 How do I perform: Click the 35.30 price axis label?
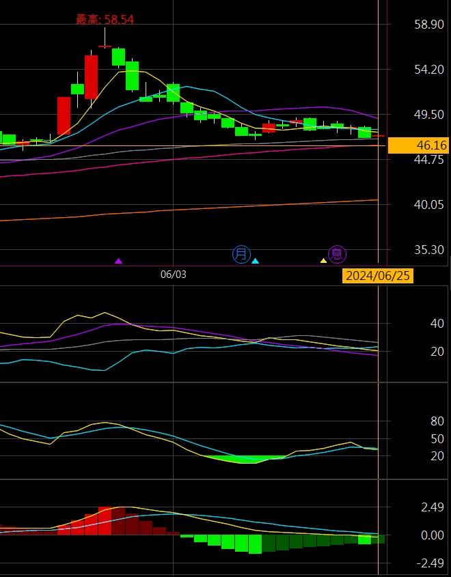click(430, 250)
